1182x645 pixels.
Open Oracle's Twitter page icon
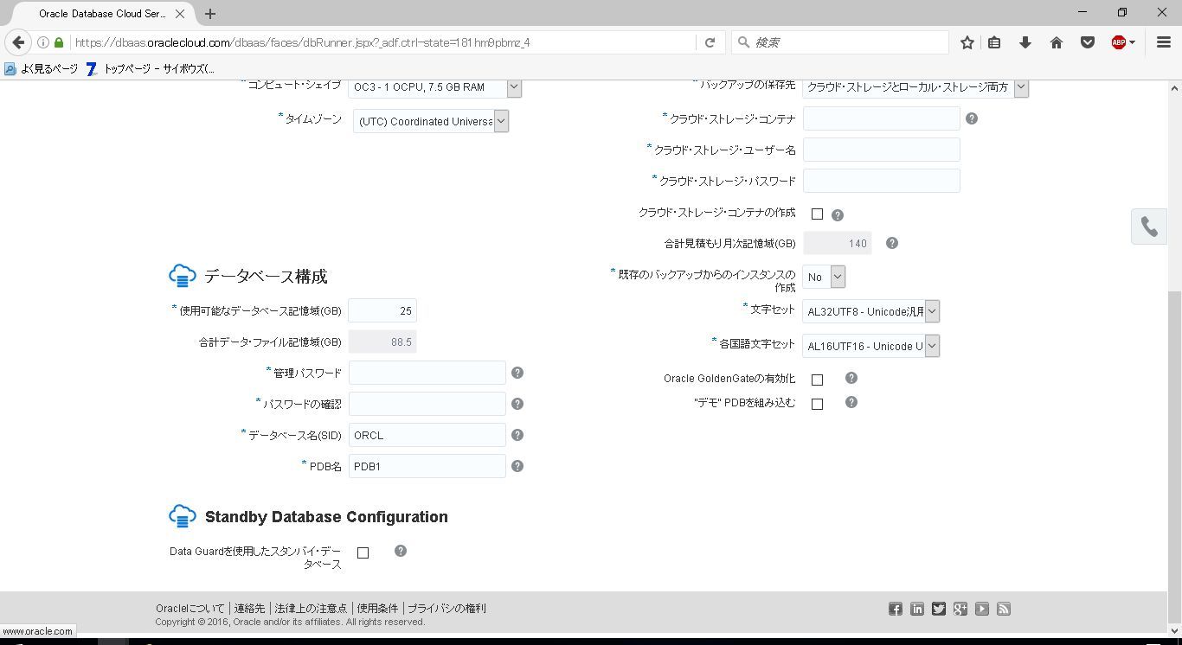coord(939,609)
